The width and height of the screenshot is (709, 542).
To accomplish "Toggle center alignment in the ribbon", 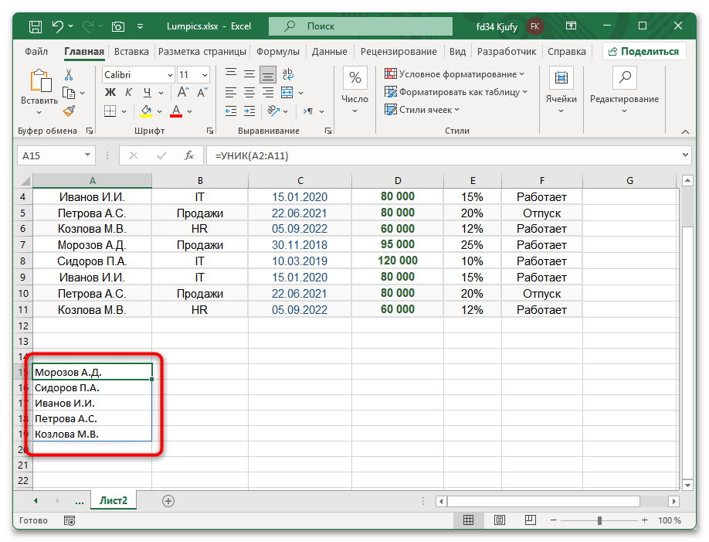I will (x=249, y=93).
